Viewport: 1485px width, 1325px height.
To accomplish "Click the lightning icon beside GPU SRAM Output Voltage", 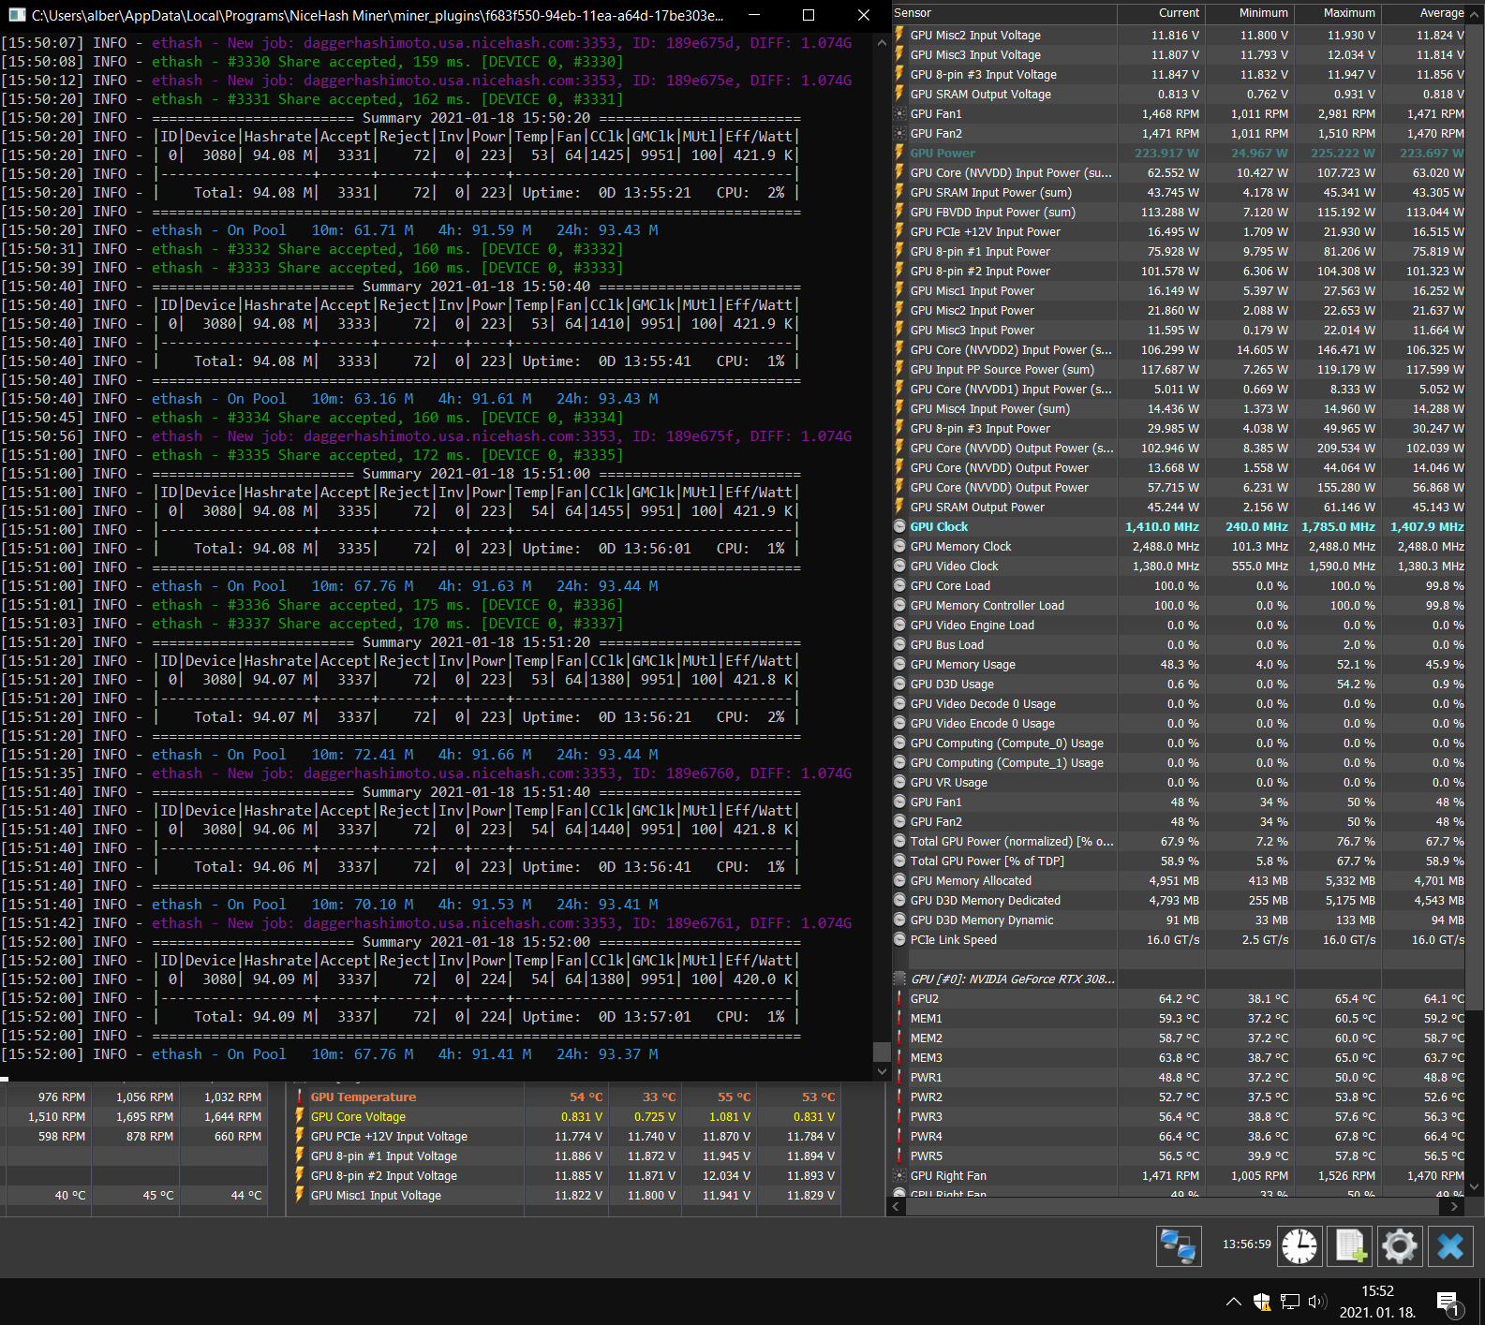I will (900, 94).
